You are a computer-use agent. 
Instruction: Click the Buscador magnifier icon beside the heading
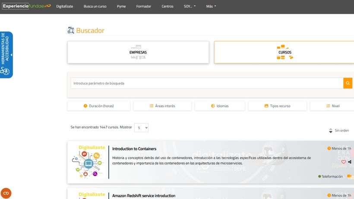71,30
